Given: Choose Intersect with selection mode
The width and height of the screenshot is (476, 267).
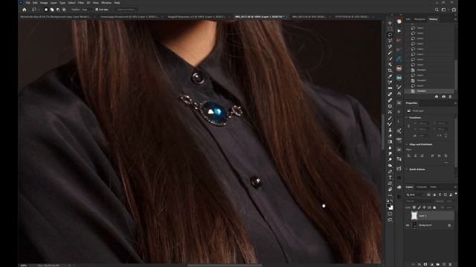Looking at the screenshot, I should pos(64,10).
